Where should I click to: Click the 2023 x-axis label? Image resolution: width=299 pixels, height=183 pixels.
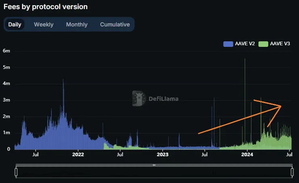[x=162, y=154]
